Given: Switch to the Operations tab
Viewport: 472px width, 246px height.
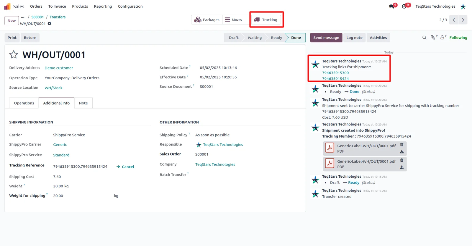Looking at the screenshot, I should point(24,103).
